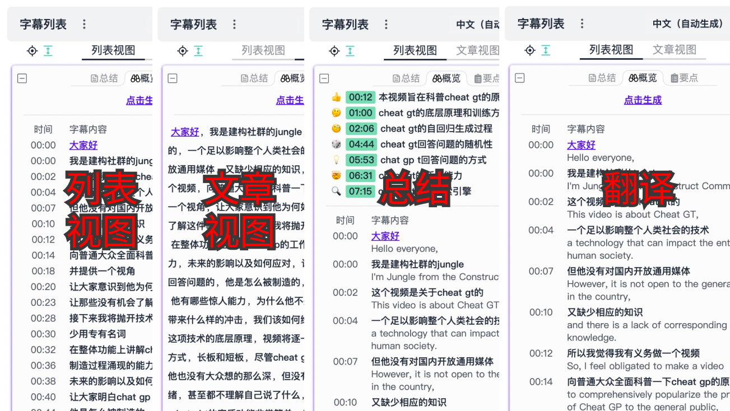Switch to 文章视图 tab in the rightmost panel
730x411 pixels.
pos(674,50)
